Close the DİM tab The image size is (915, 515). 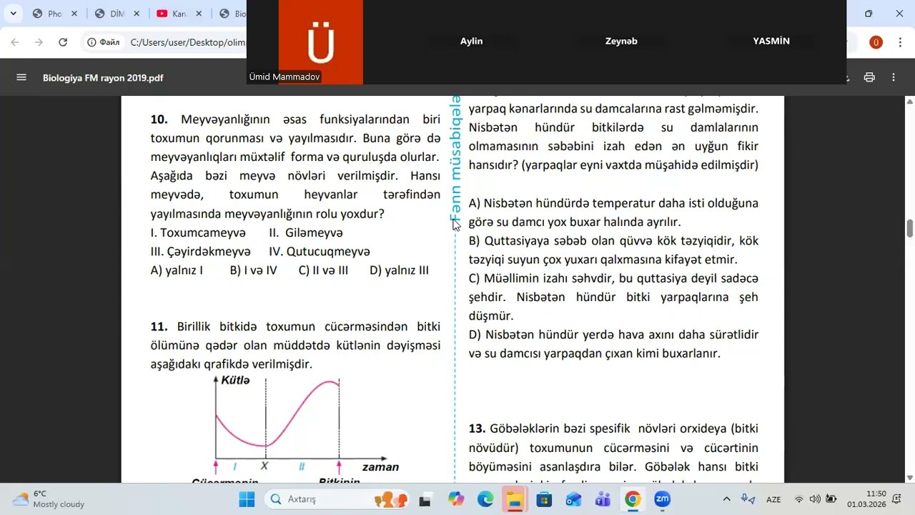[x=136, y=14]
